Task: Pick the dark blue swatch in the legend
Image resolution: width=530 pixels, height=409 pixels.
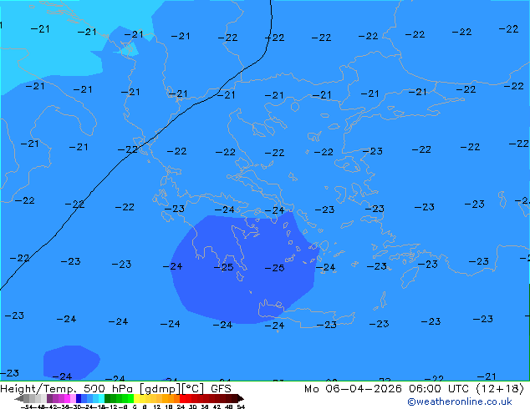Action: click(x=79, y=398)
